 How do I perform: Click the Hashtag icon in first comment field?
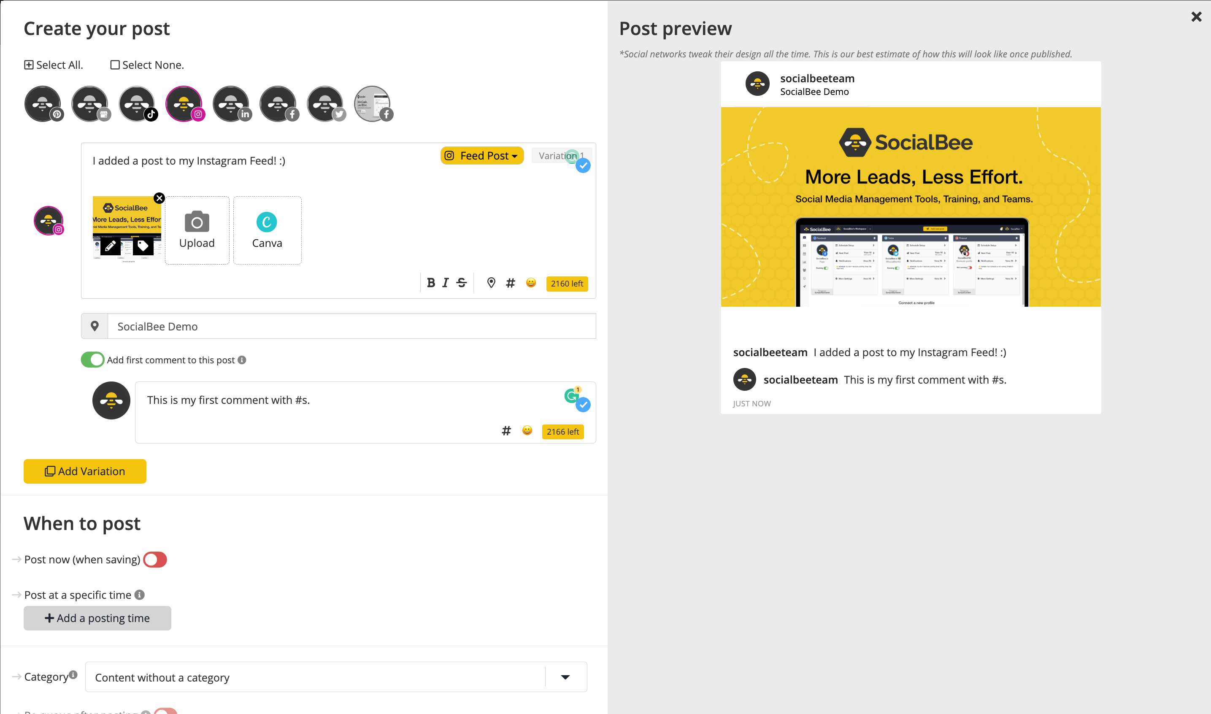click(x=506, y=430)
